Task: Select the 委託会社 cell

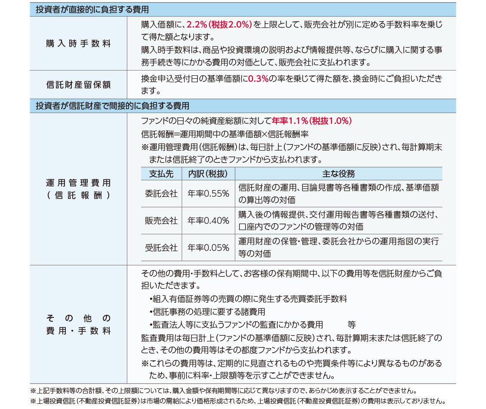Action: coord(161,194)
